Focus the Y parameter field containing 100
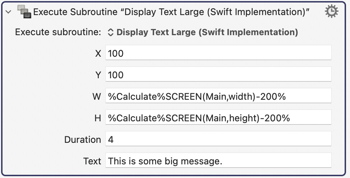Screen dimensions: 350x178 coord(218,75)
